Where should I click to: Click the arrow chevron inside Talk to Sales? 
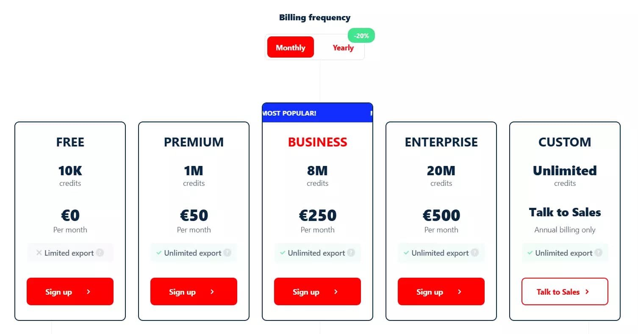pos(587,292)
